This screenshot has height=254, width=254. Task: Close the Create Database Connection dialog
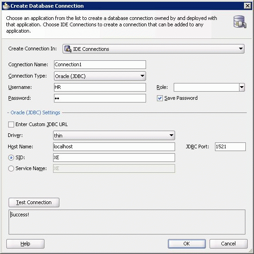(x=248, y=6)
